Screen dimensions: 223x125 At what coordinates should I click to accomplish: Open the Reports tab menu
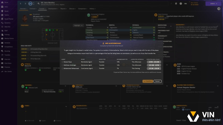64,9
